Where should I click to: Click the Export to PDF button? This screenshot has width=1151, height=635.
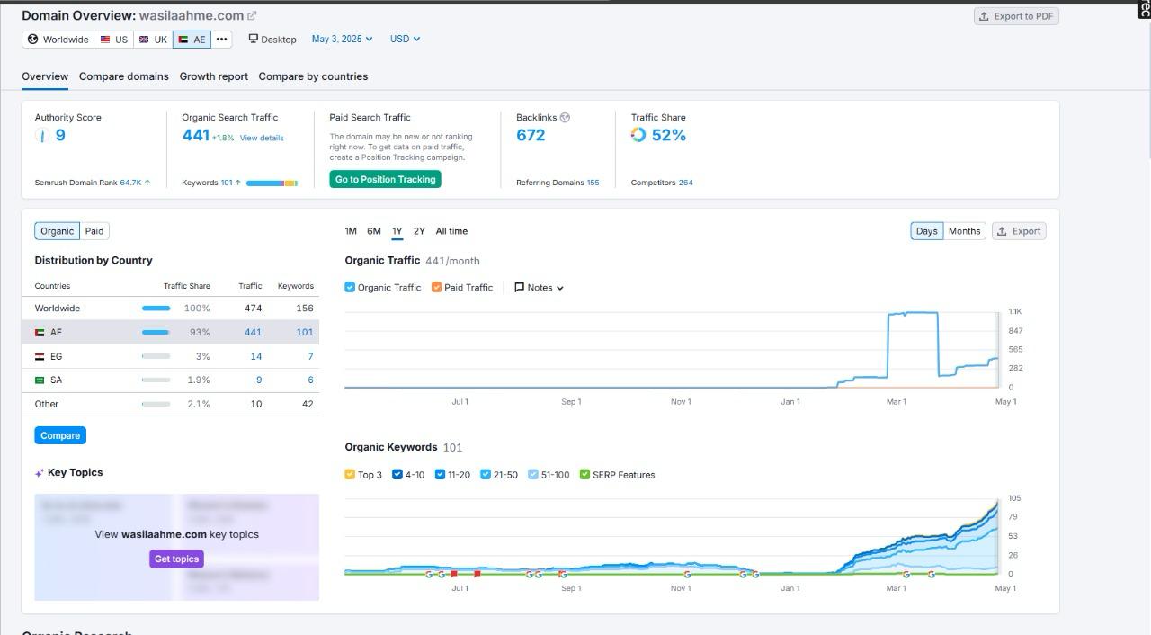pyautogui.click(x=1016, y=16)
